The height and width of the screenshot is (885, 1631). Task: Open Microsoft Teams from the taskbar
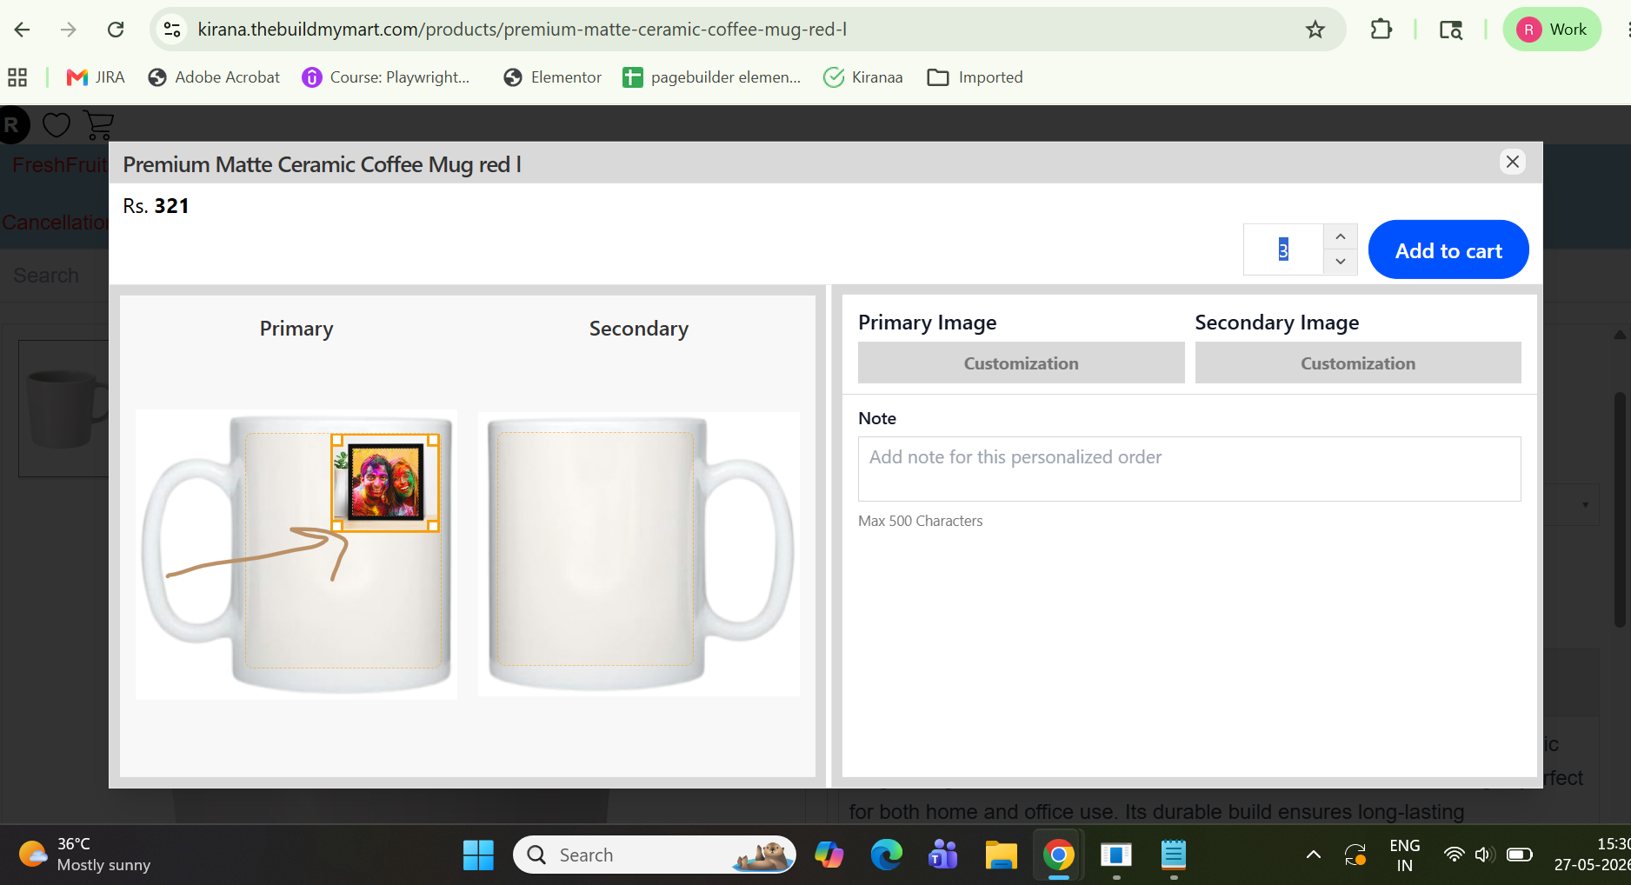(943, 855)
